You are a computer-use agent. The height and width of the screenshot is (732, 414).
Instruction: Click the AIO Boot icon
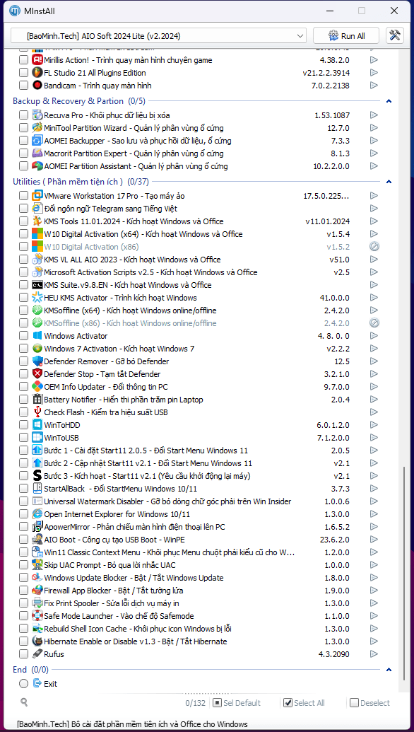point(37,539)
